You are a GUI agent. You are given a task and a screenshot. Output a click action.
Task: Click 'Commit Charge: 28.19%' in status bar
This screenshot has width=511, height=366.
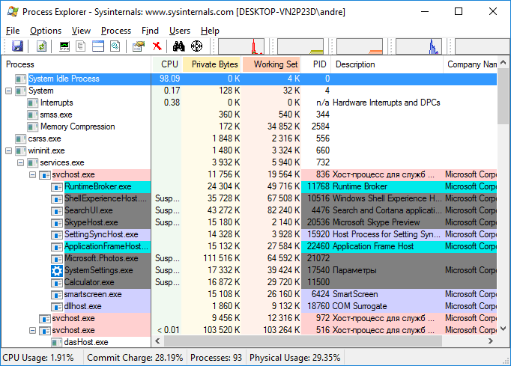coord(135,358)
